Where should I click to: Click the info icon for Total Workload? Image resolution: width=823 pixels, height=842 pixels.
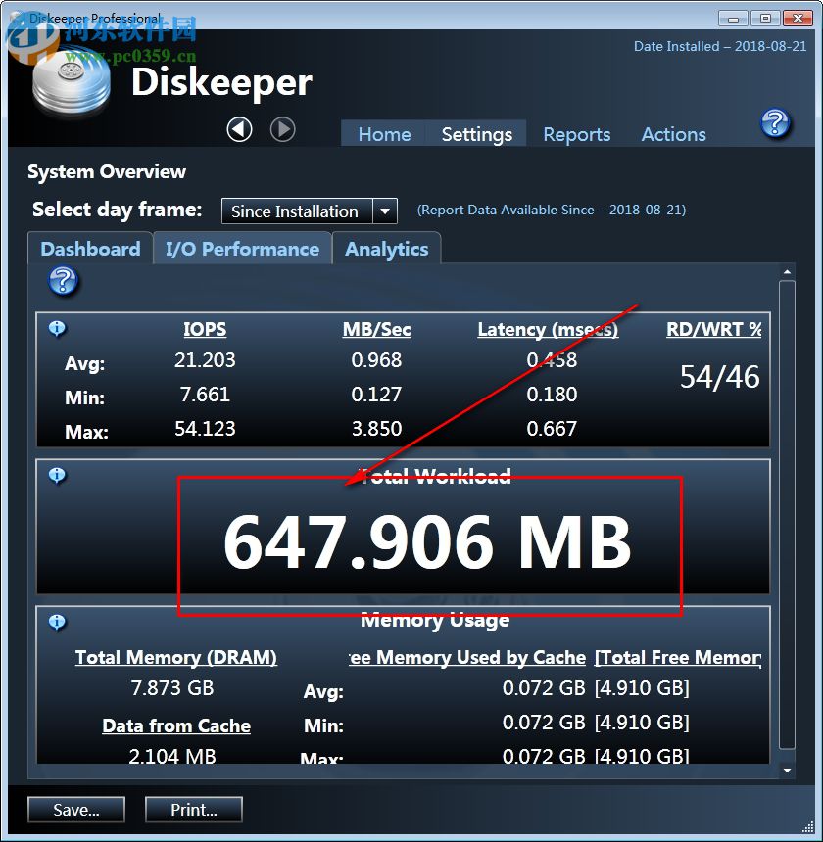pos(57,476)
